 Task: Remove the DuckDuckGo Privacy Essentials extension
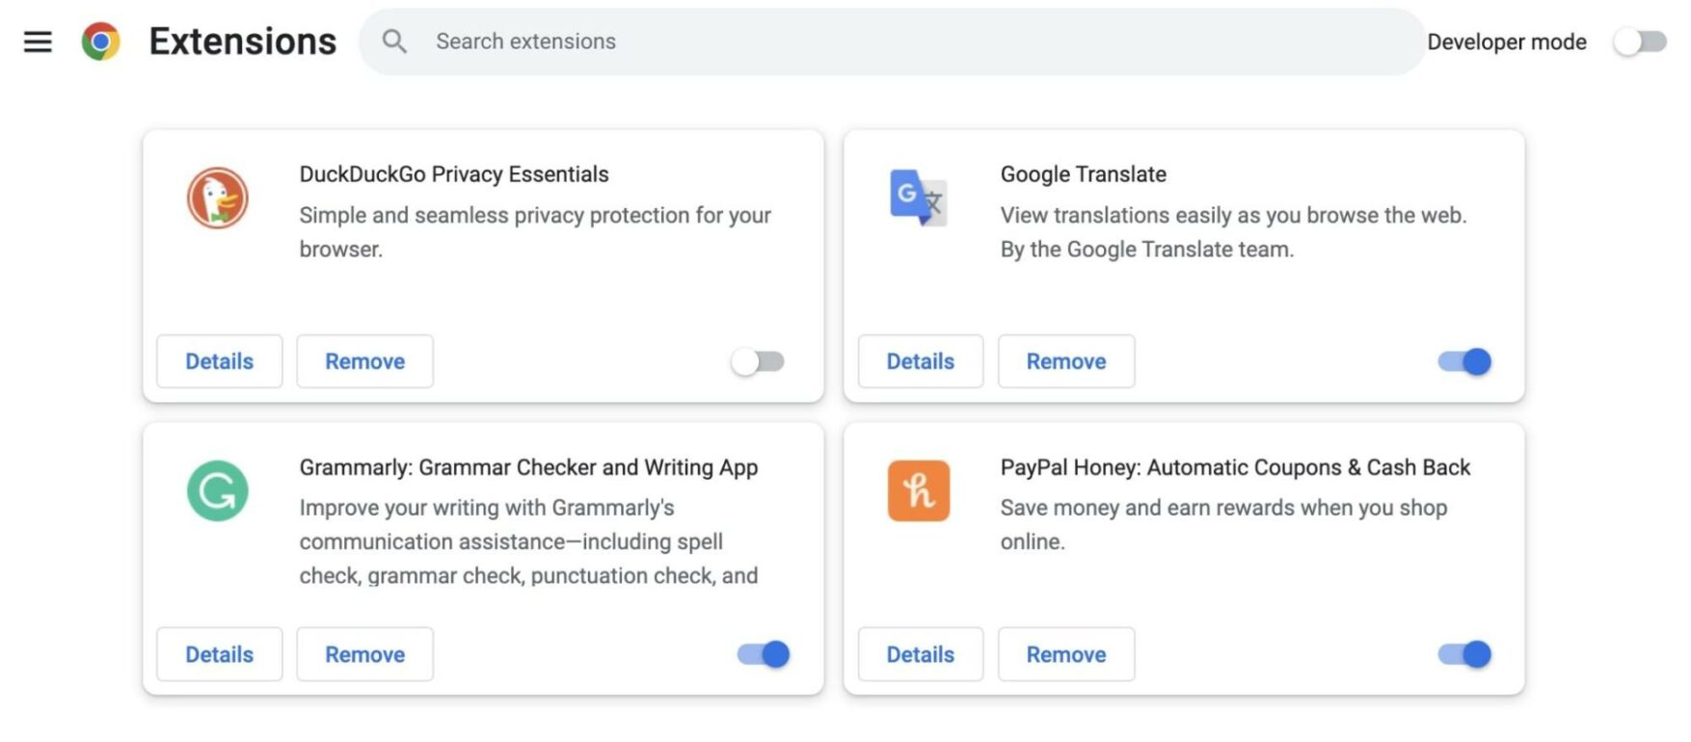tap(364, 360)
